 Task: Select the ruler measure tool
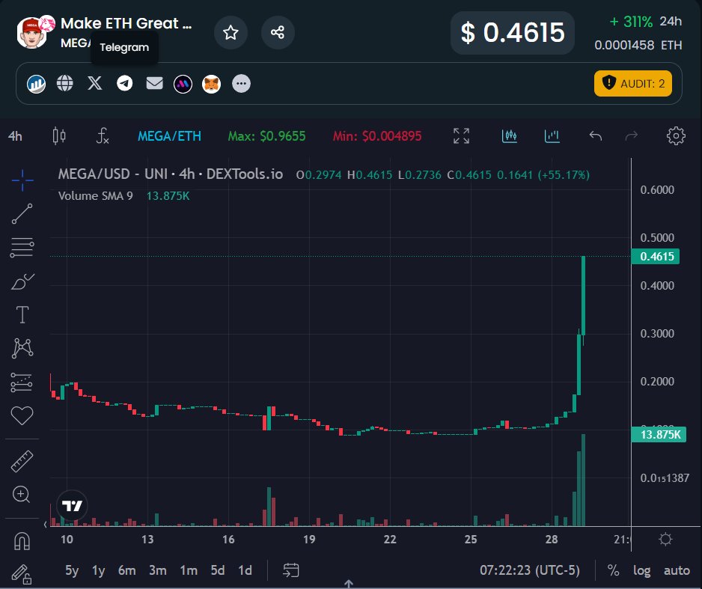coord(22,462)
